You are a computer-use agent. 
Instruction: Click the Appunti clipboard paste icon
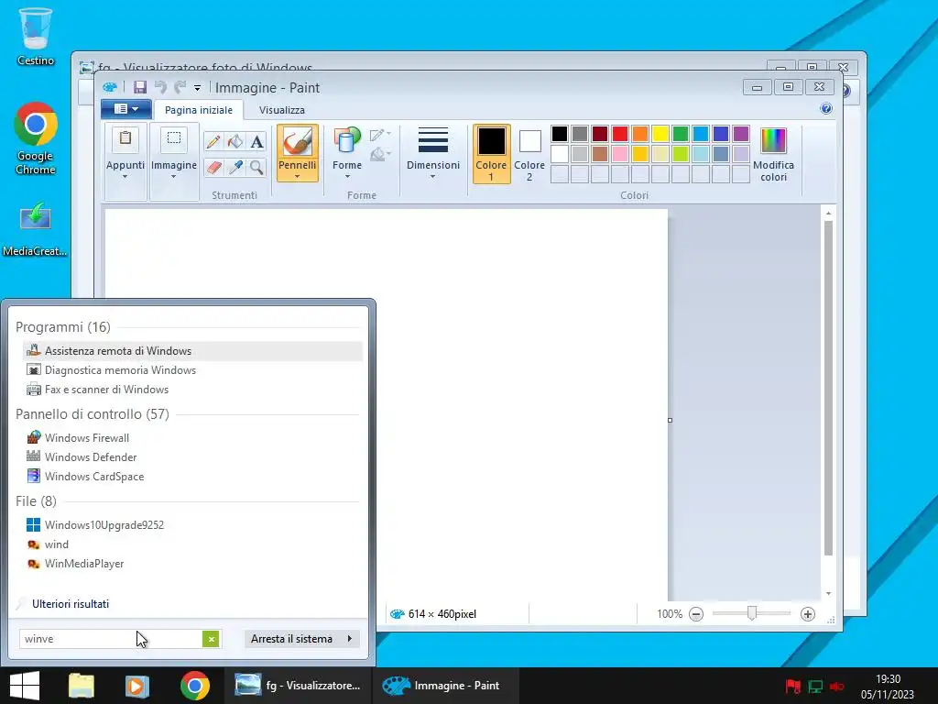[125, 139]
